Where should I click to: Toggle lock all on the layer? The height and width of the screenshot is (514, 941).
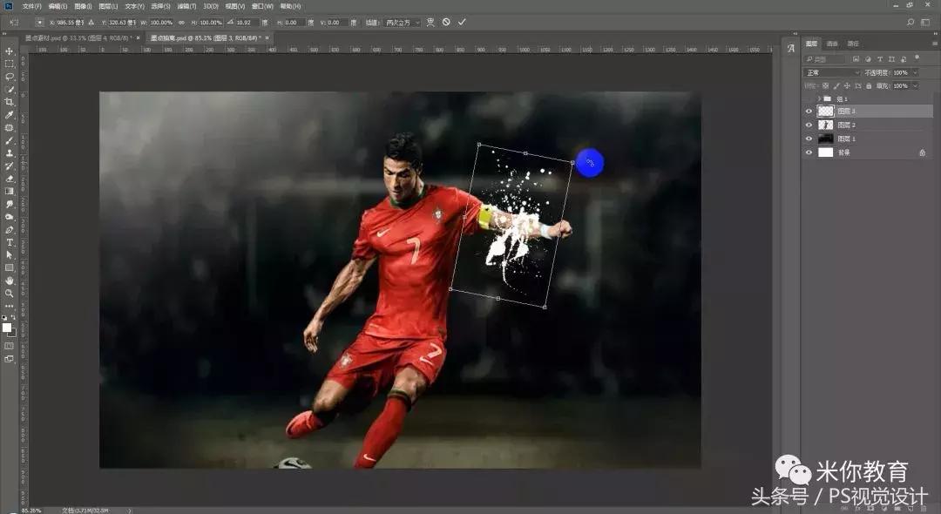click(x=869, y=85)
